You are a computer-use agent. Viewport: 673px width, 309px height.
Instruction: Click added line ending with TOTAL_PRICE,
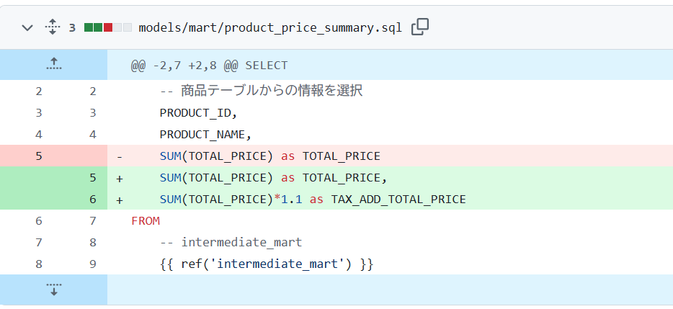tap(390, 178)
